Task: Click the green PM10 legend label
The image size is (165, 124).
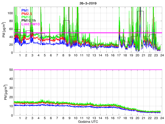Action: point(27,17)
